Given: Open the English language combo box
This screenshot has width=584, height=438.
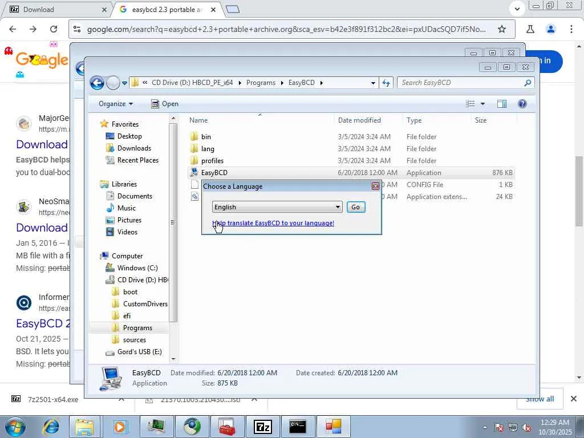Looking at the screenshot, I should click(x=277, y=207).
